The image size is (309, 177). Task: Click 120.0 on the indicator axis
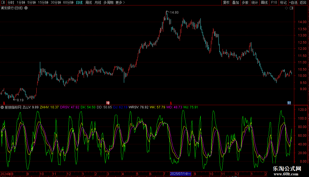(302, 110)
